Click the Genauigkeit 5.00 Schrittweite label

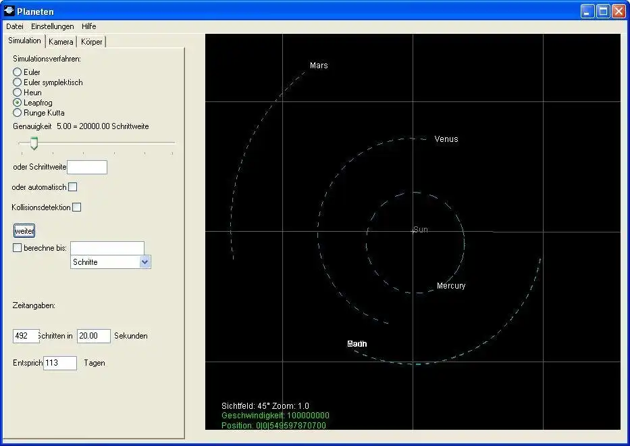click(81, 126)
